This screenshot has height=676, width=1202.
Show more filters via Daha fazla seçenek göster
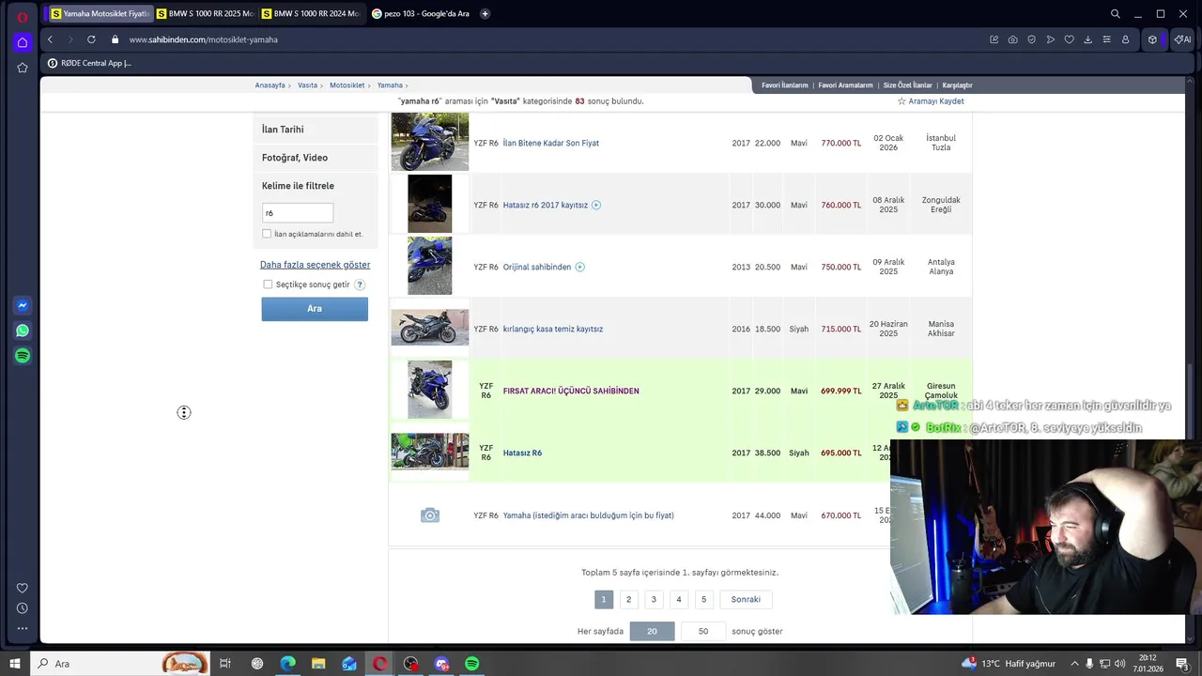point(315,265)
